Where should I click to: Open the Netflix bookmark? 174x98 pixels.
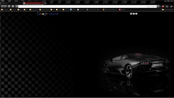[122, 10]
